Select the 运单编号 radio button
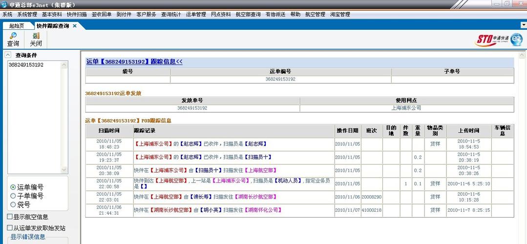The height and width of the screenshot is (244, 527). pyautogui.click(x=13, y=187)
